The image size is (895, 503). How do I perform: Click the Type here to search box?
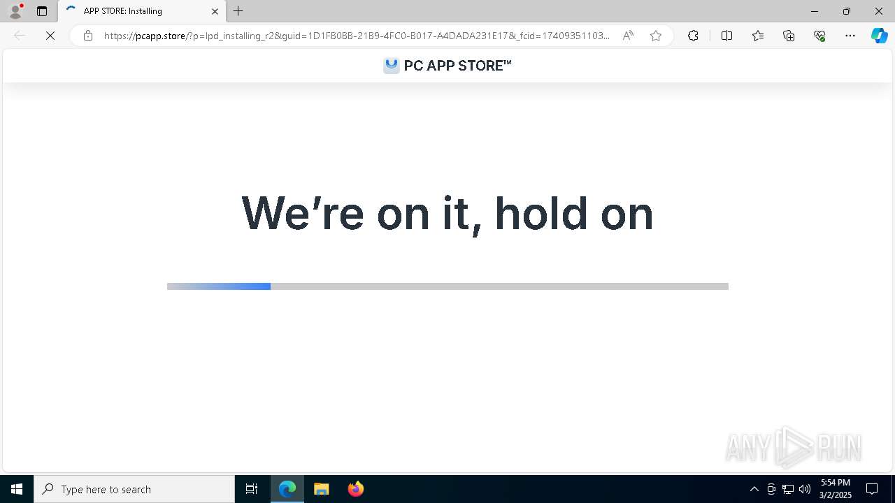pyautogui.click(x=134, y=489)
